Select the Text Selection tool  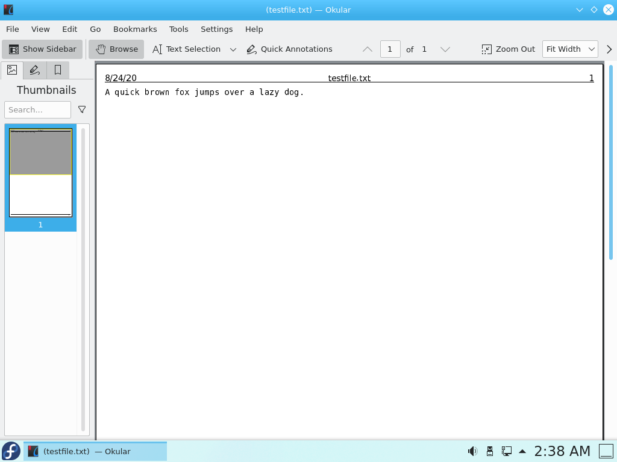[187, 49]
